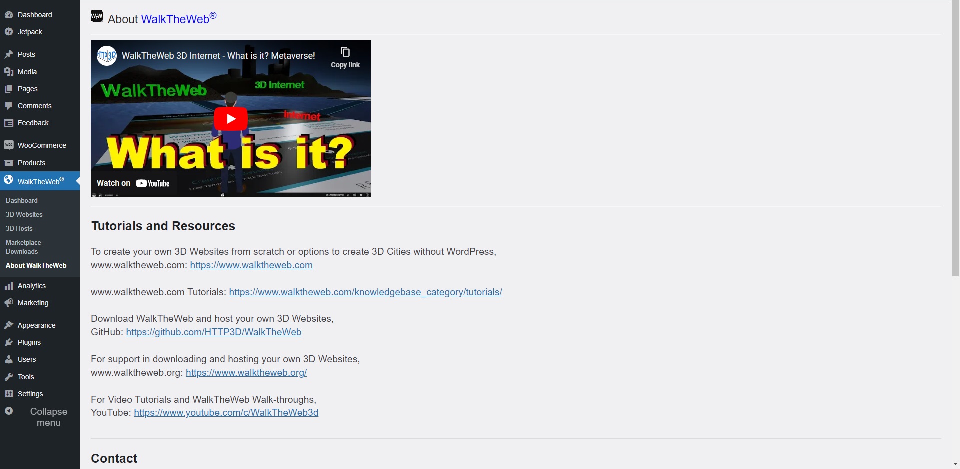Select About WalkTheWeb submenu item
Screen dimensions: 960x469
pyautogui.click(x=36, y=265)
